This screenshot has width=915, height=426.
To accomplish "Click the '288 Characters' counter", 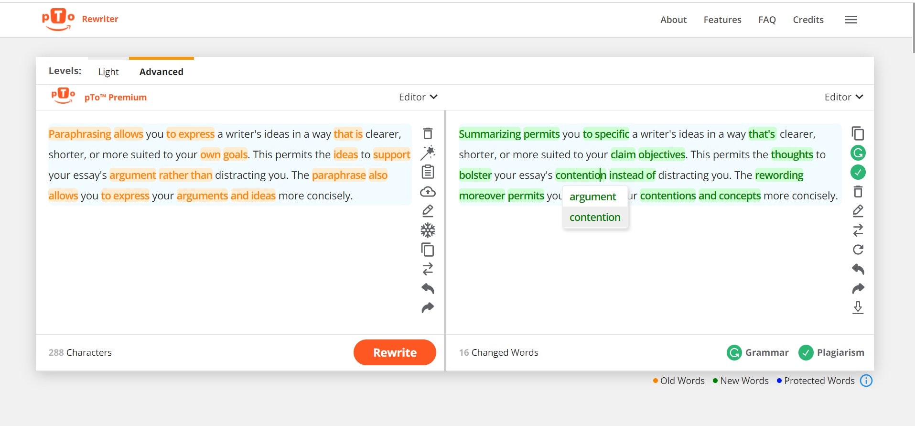I will (x=80, y=352).
